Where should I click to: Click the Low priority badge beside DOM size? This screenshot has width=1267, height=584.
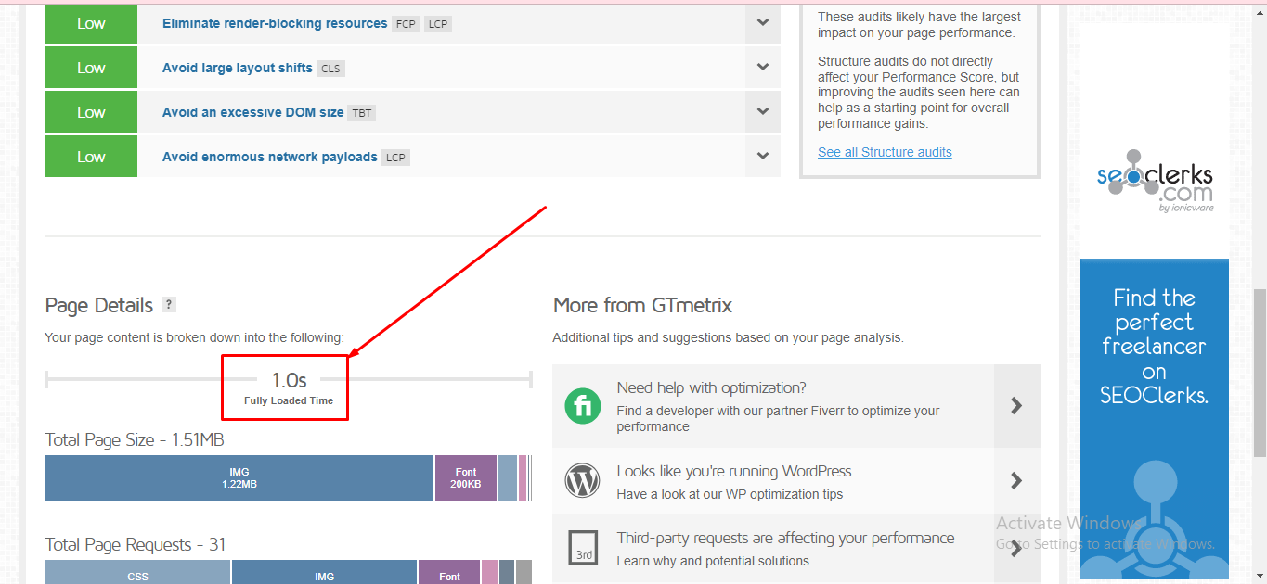pos(91,112)
